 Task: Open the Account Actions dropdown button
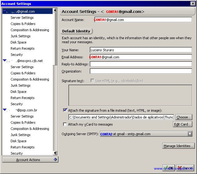[x=30, y=159]
